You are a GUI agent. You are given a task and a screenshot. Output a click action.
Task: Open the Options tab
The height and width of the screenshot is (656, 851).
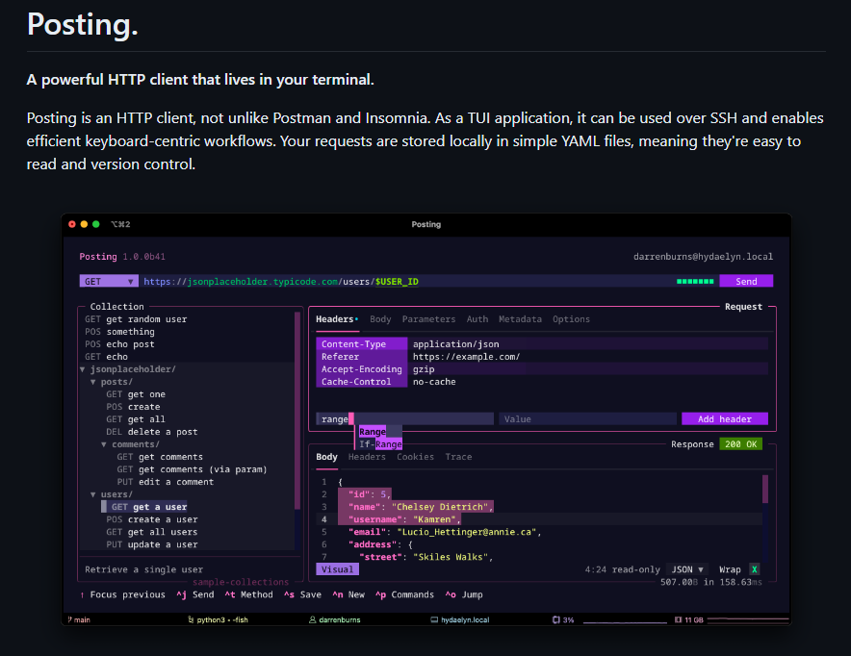(x=571, y=319)
